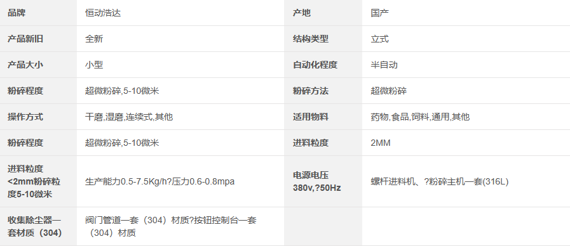570x246 pixels.
Task: Select the feed size value 2MM
Action: (381, 143)
